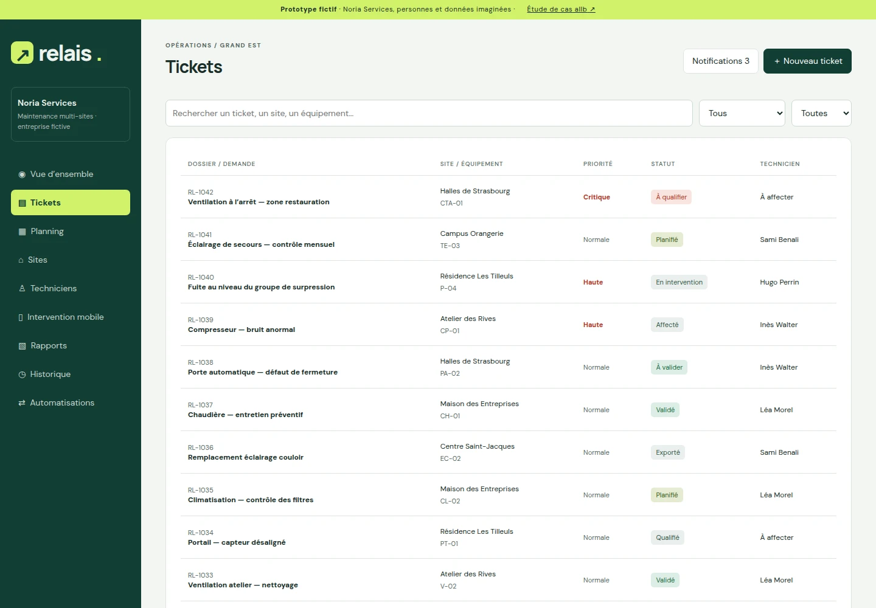
Task: Click the Critique priority label
Action: (x=596, y=197)
